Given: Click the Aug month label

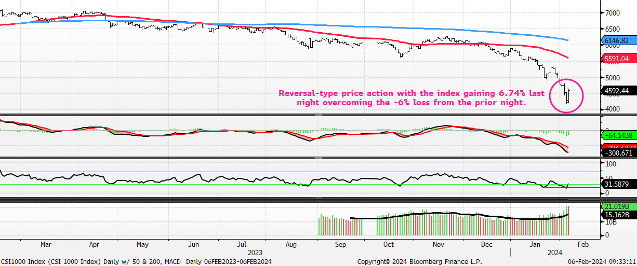Looking at the screenshot, I should (291, 244).
